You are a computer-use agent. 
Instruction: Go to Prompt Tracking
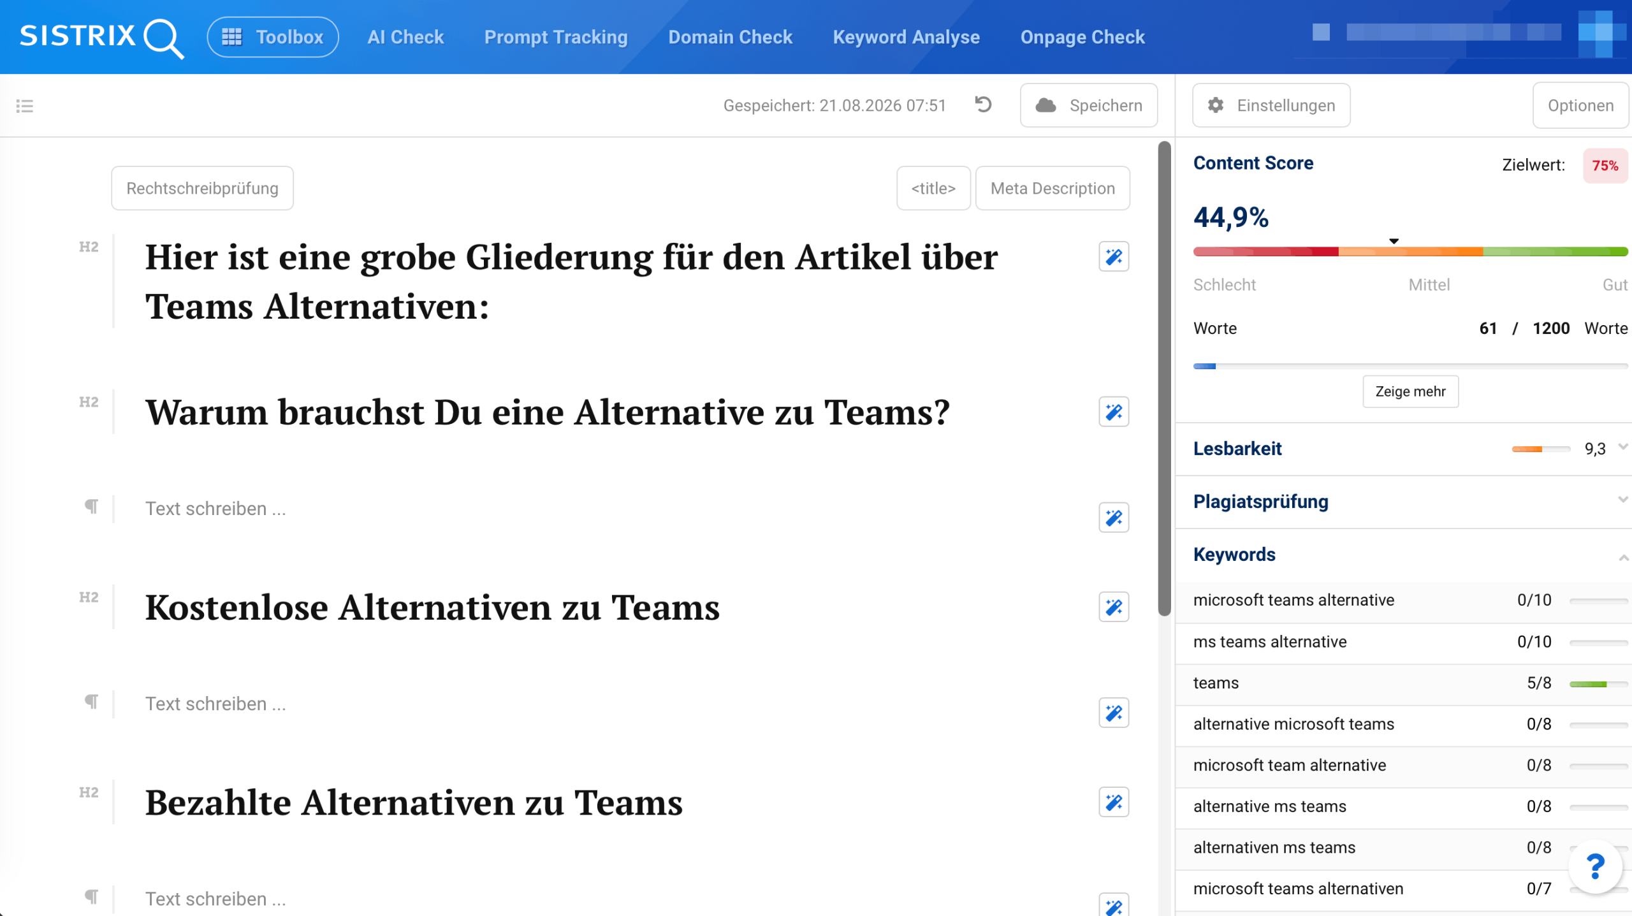(x=556, y=37)
